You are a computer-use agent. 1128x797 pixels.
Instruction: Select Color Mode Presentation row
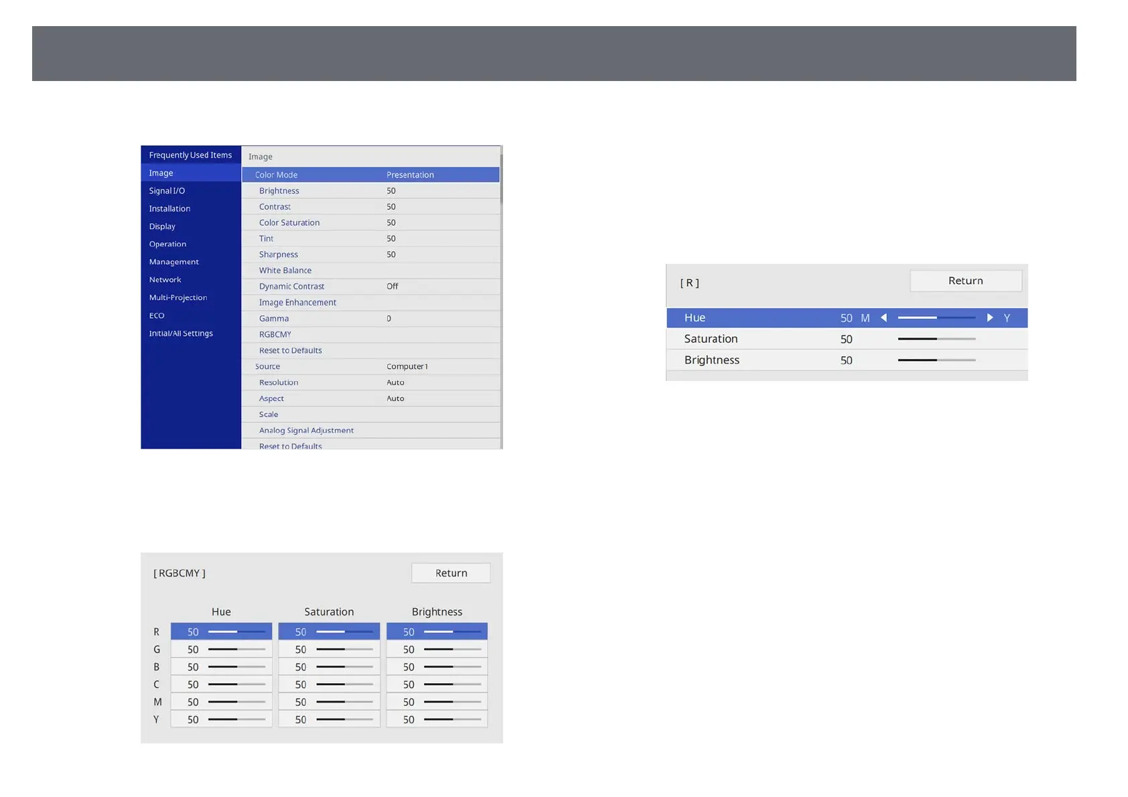pos(370,175)
